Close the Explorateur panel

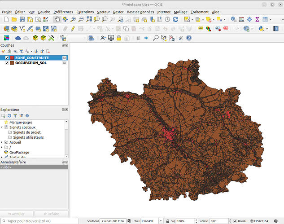tap(67, 110)
